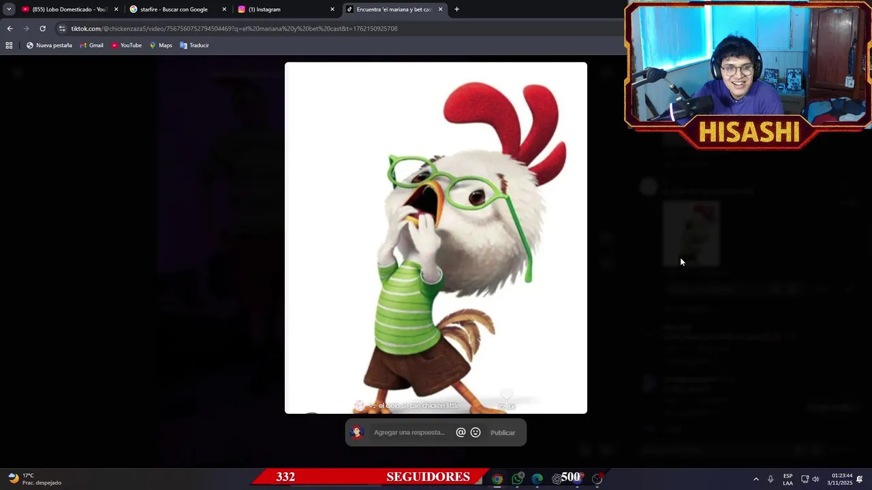Switch the ESP LAA input language
Screen dimensions: 872x490
click(788, 479)
